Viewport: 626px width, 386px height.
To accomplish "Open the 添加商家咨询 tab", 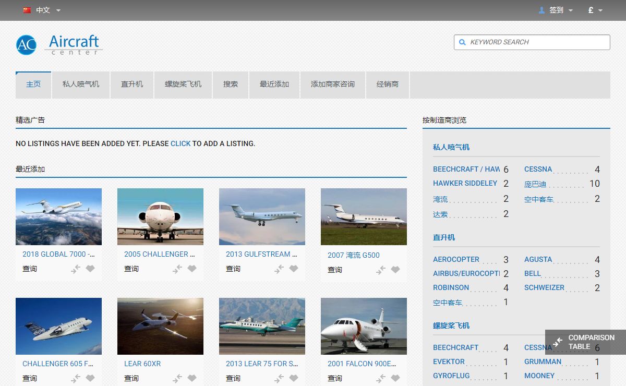I will (x=333, y=85).
